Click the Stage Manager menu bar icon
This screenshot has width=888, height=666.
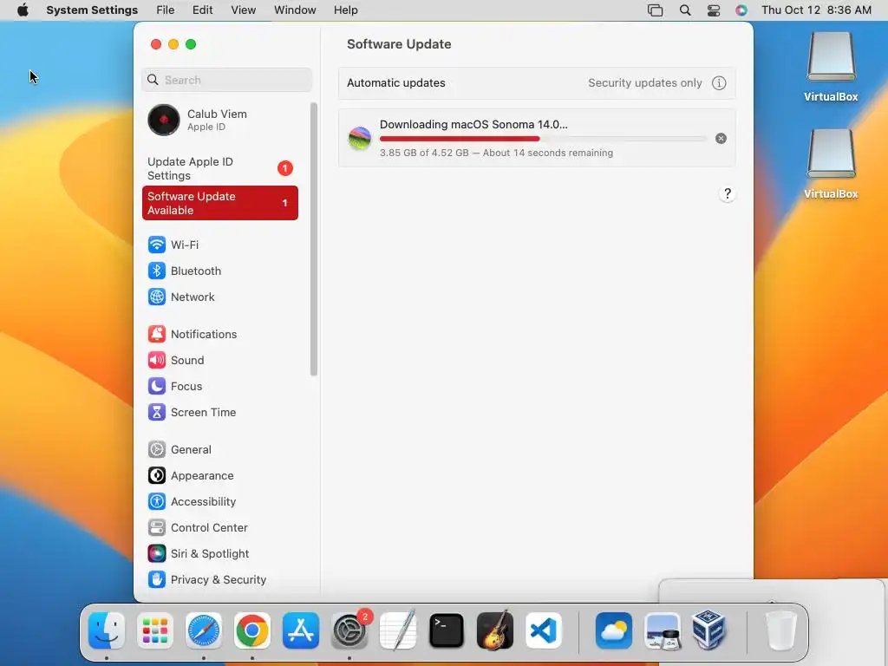coord(656,10)
